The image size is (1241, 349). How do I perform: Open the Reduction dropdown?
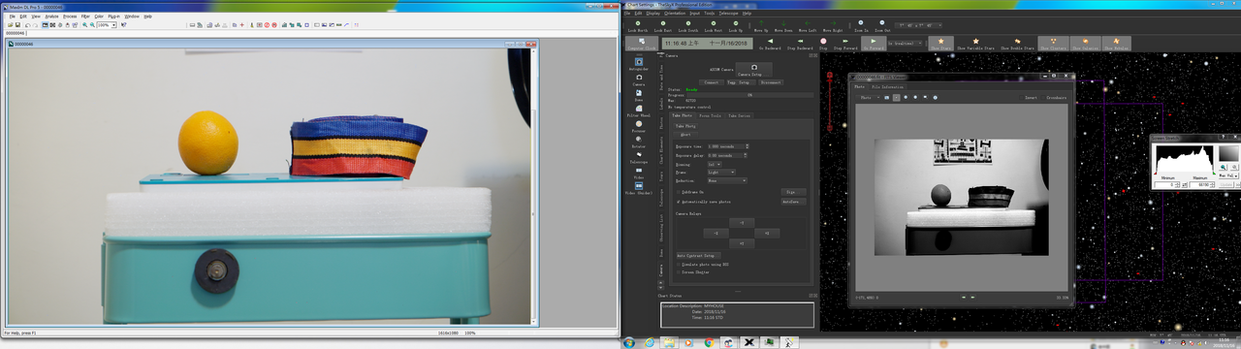pyautogui.click(x=727, y=180)
